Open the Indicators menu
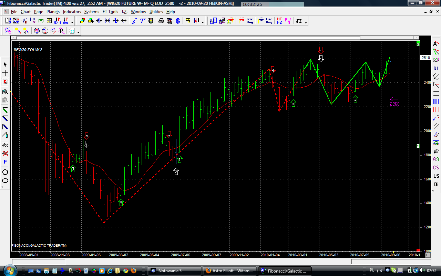 (x=72, y=12)
